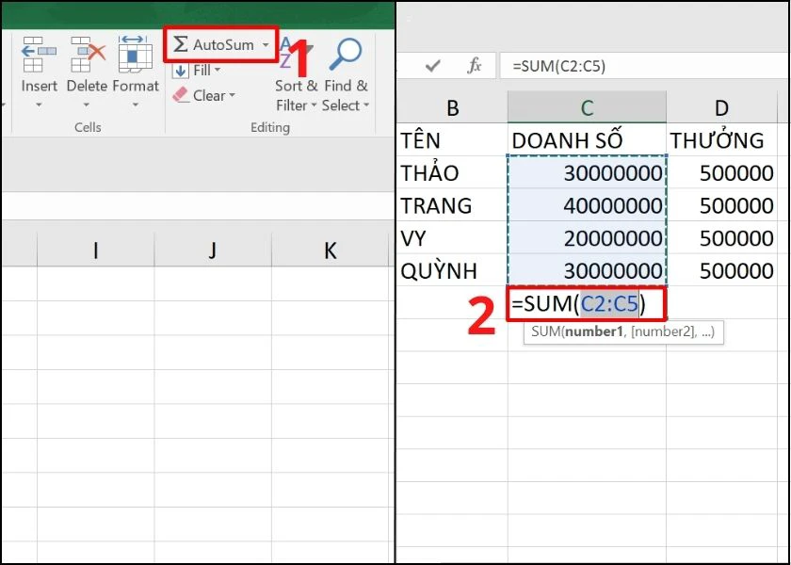Click THẢO's sales value 30000000
This screenshot has height=565, width=791.
tap(588, 172)
